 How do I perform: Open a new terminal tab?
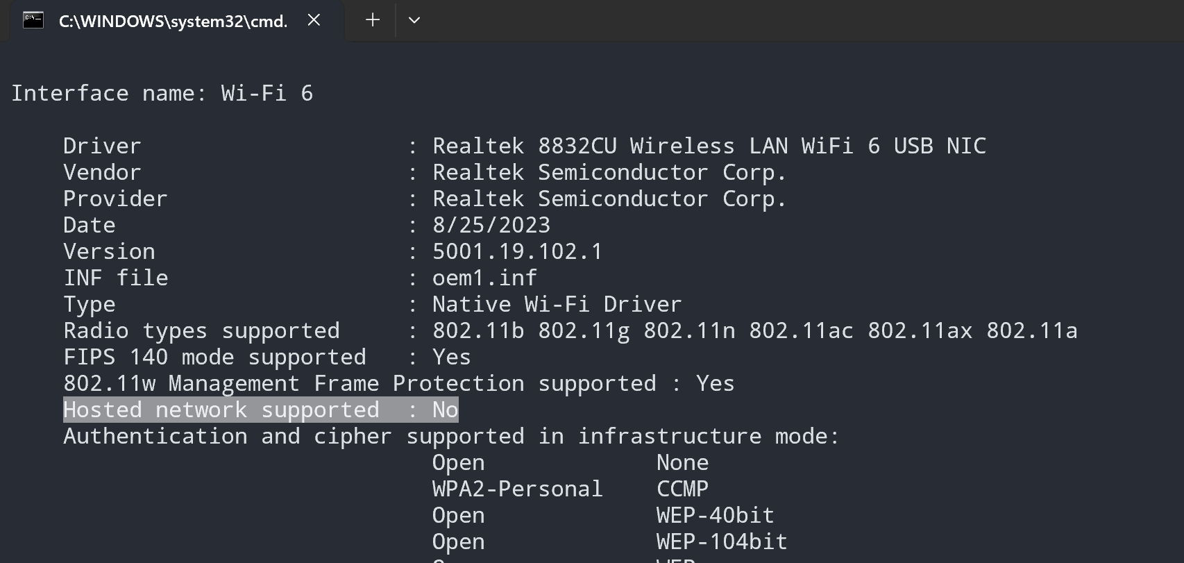pyautogui.click(x=373, y=20)
